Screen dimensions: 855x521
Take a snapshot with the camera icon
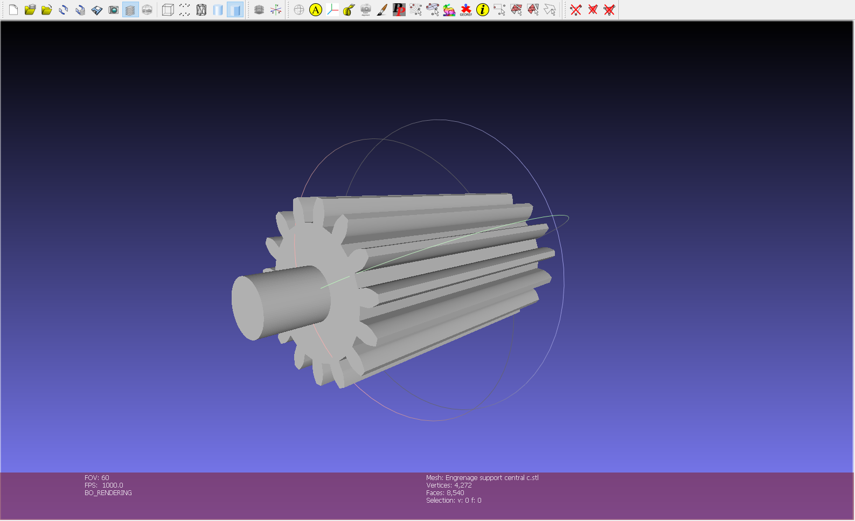(114, 10)
